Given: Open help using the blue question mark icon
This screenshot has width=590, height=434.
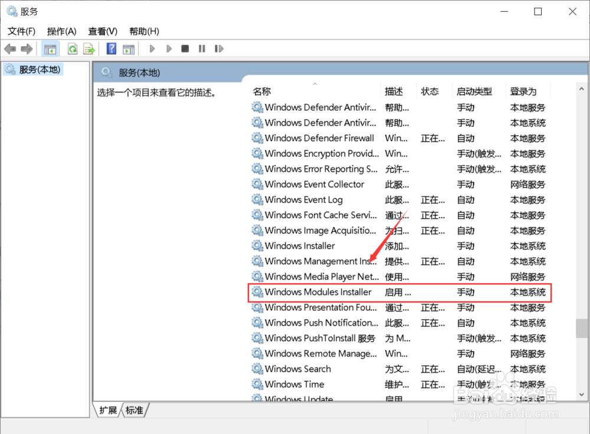Looking at the screenshot, I should click(x=112, y=48).
